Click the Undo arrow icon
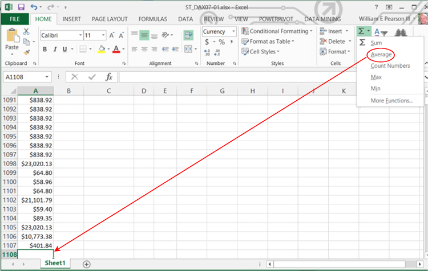This screenshot has width=428, height=271. (x=34, y=7)
